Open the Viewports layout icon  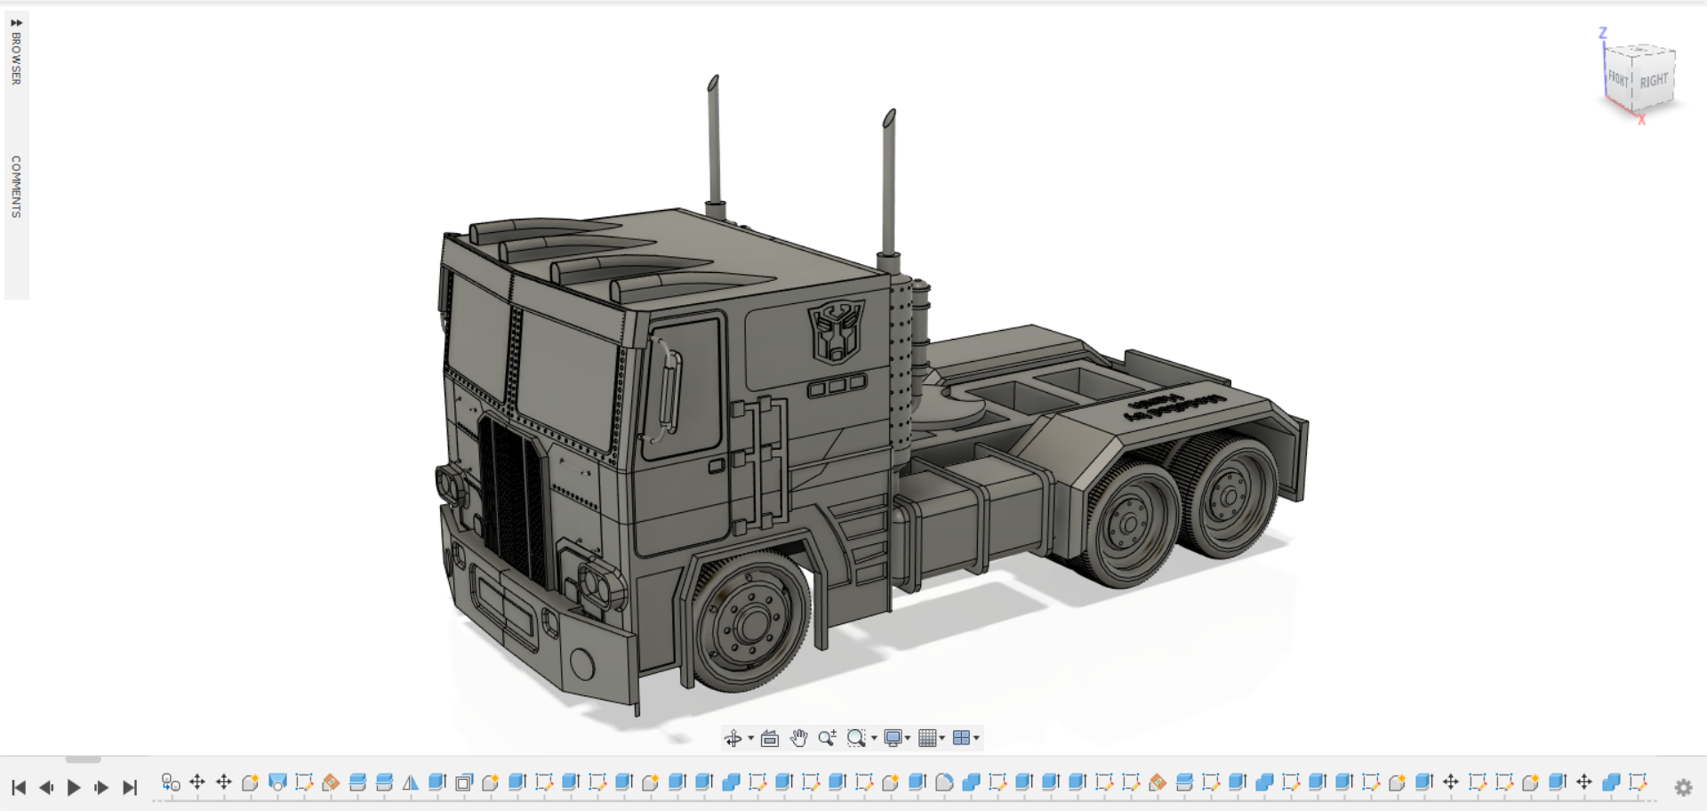pos(961,738)
